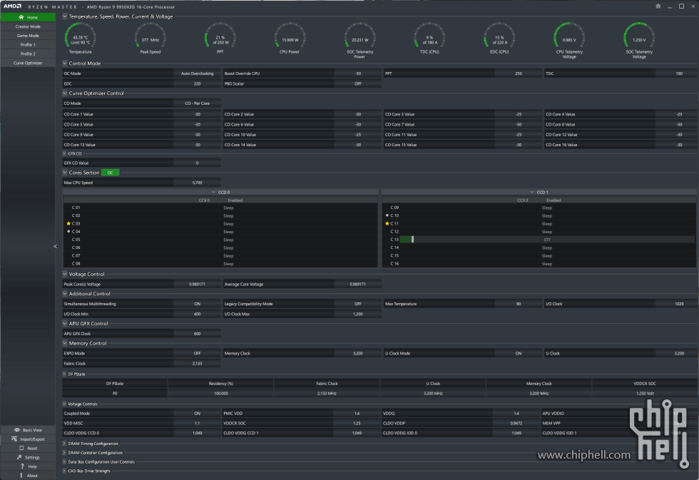Viewport: 699px width, 480px height.
Task: Select the C 01 core row
Action: 220,208
